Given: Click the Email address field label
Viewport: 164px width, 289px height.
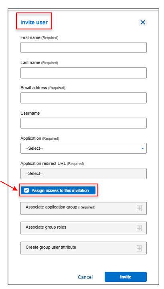Looking at the screenshot, I should tap(34, 88).
